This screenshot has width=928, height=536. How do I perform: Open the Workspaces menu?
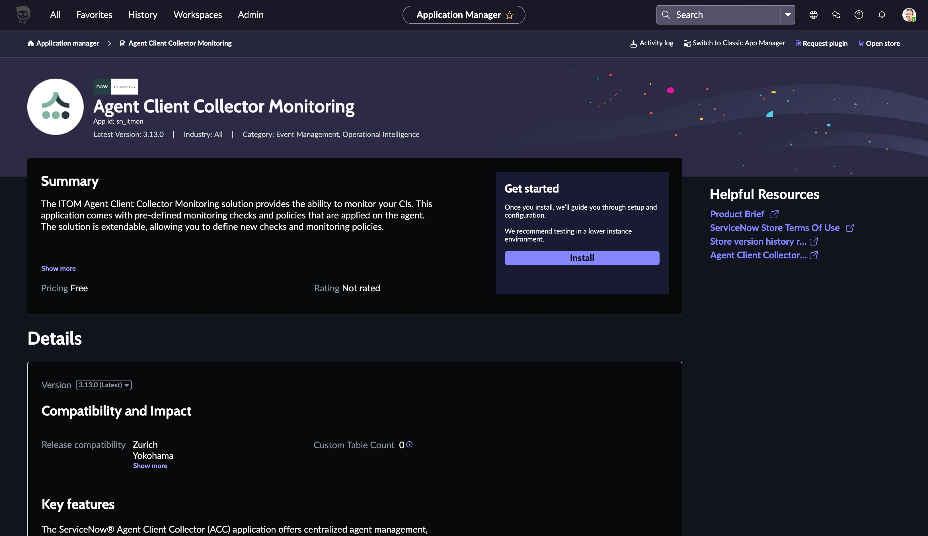pyautogui.click(x=198, y=15)
